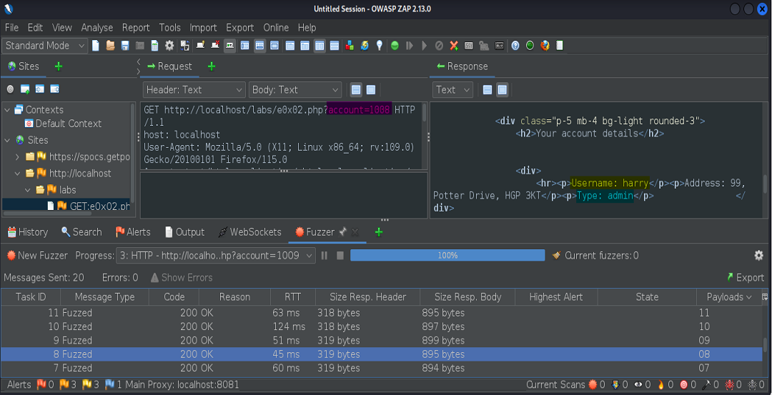
Task: Click the broom icon beside Current fuzzers
Action: [x=556, y=255]
